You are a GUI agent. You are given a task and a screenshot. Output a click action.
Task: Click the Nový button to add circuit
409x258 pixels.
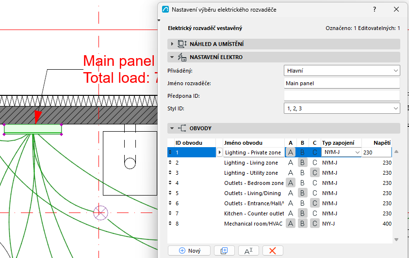click(189, 250)
